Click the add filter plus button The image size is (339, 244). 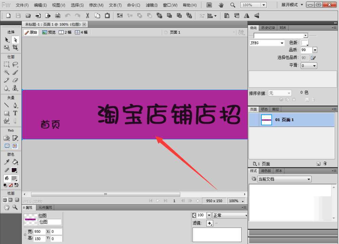click(x=210, y=223)
